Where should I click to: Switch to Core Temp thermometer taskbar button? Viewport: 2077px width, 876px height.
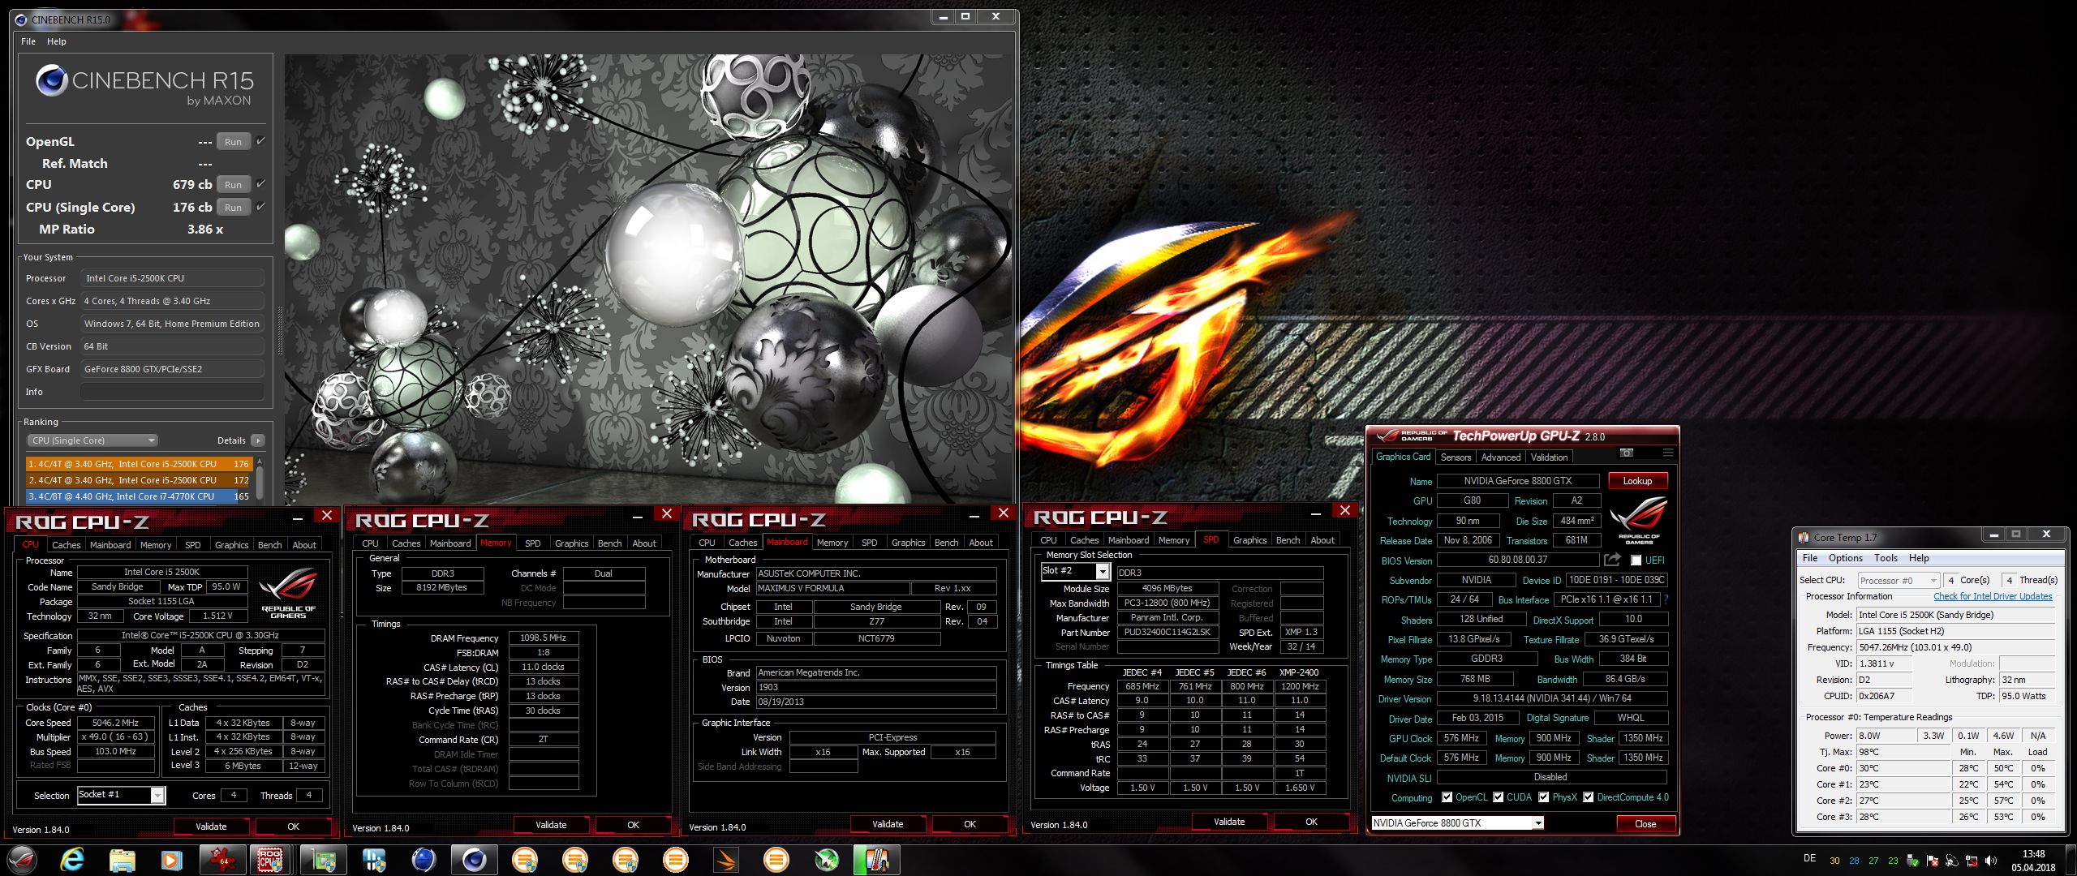[877, 860]
